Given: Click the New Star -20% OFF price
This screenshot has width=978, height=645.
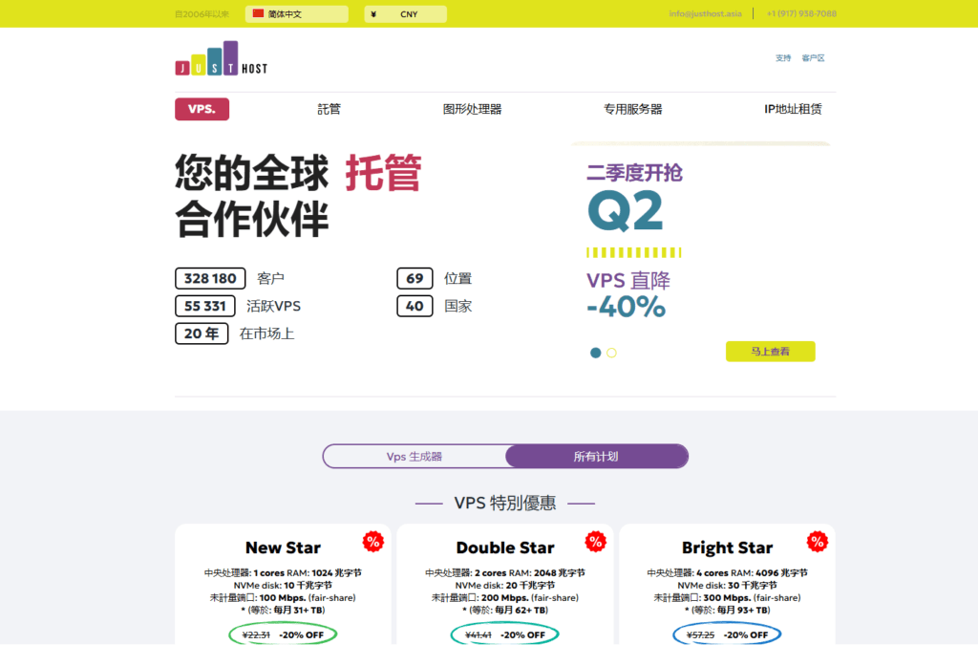Looking at the screenshot, I should pos(283,634).
